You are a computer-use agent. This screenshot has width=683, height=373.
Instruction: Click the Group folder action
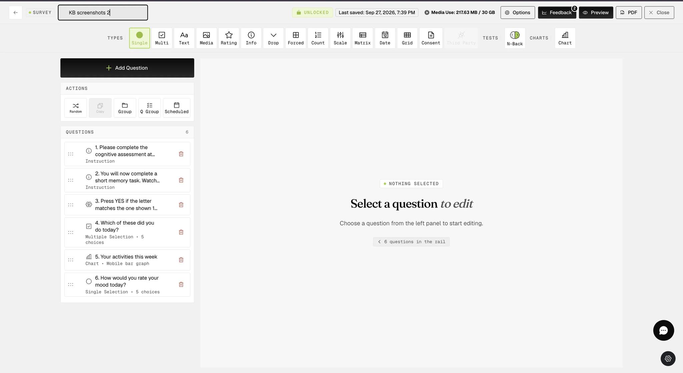(125, 108)
